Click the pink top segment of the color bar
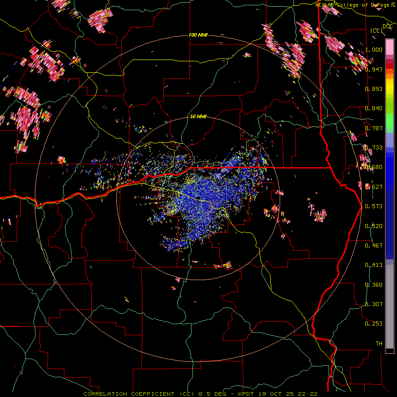 click(390, 47)
